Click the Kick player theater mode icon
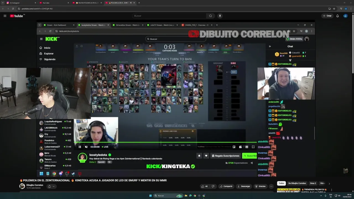 tap(247, 147)
